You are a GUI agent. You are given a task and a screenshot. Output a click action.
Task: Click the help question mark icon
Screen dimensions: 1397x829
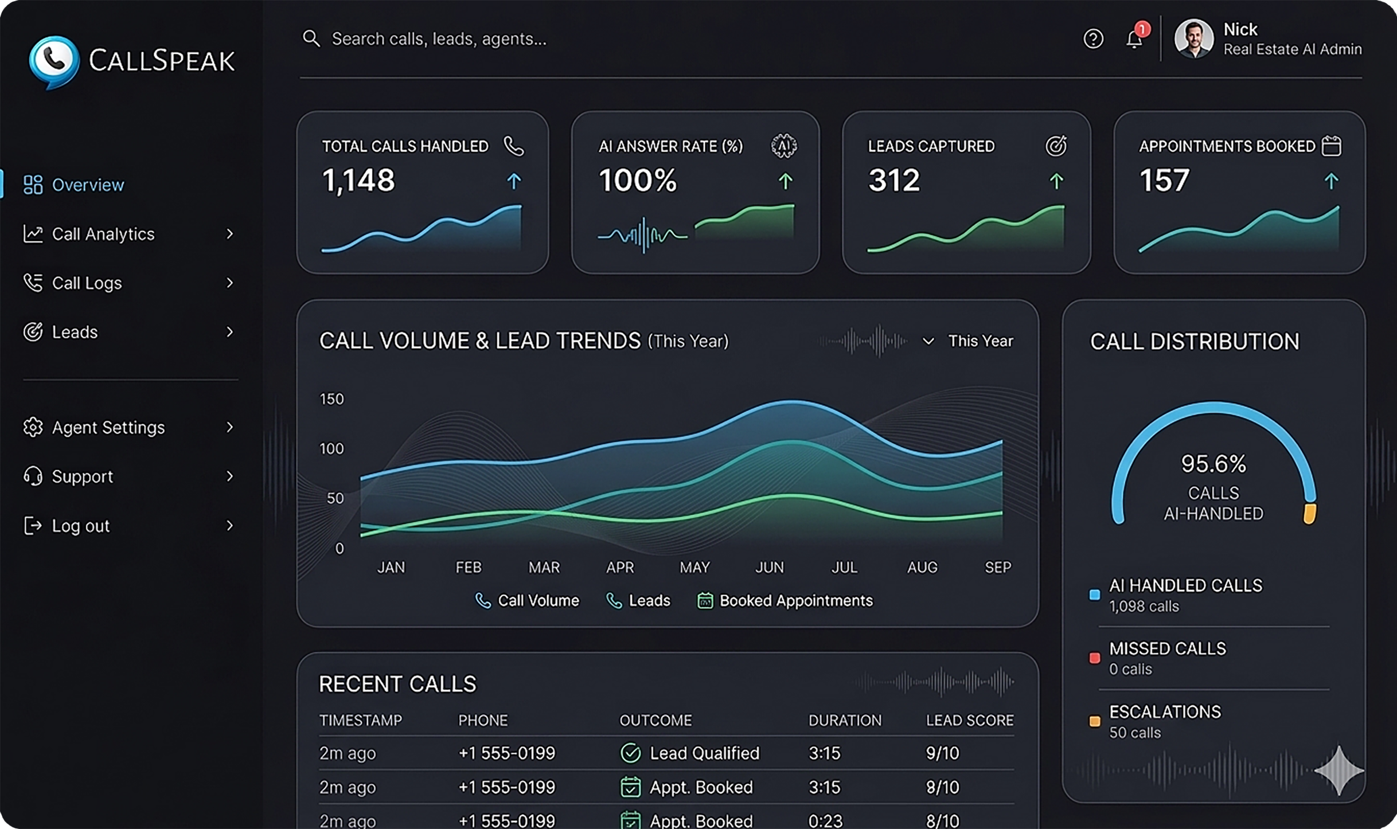[x=1093, y=39]
